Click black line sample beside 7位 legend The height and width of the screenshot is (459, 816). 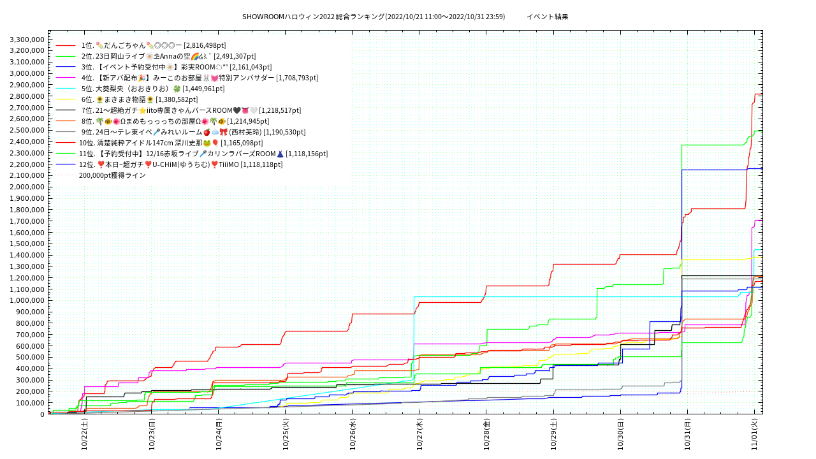66,110
